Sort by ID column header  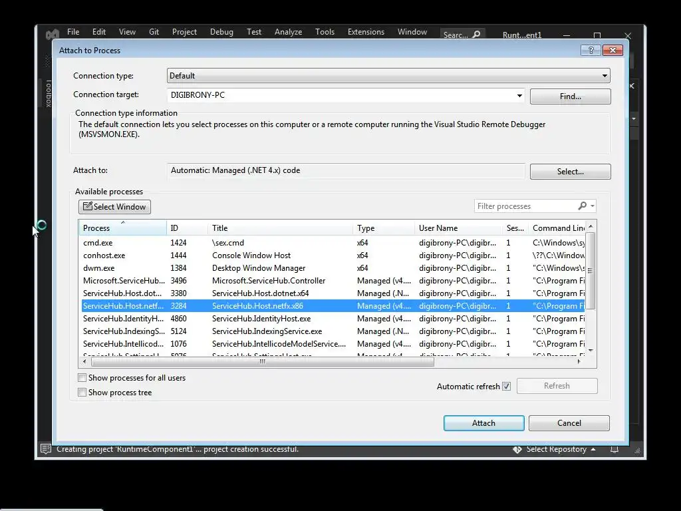[187, 228]
